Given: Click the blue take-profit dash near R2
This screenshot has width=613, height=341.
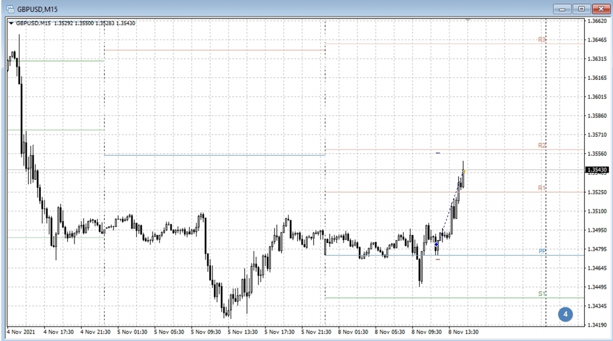Looking at the screenshot, I should coord(438,153).
